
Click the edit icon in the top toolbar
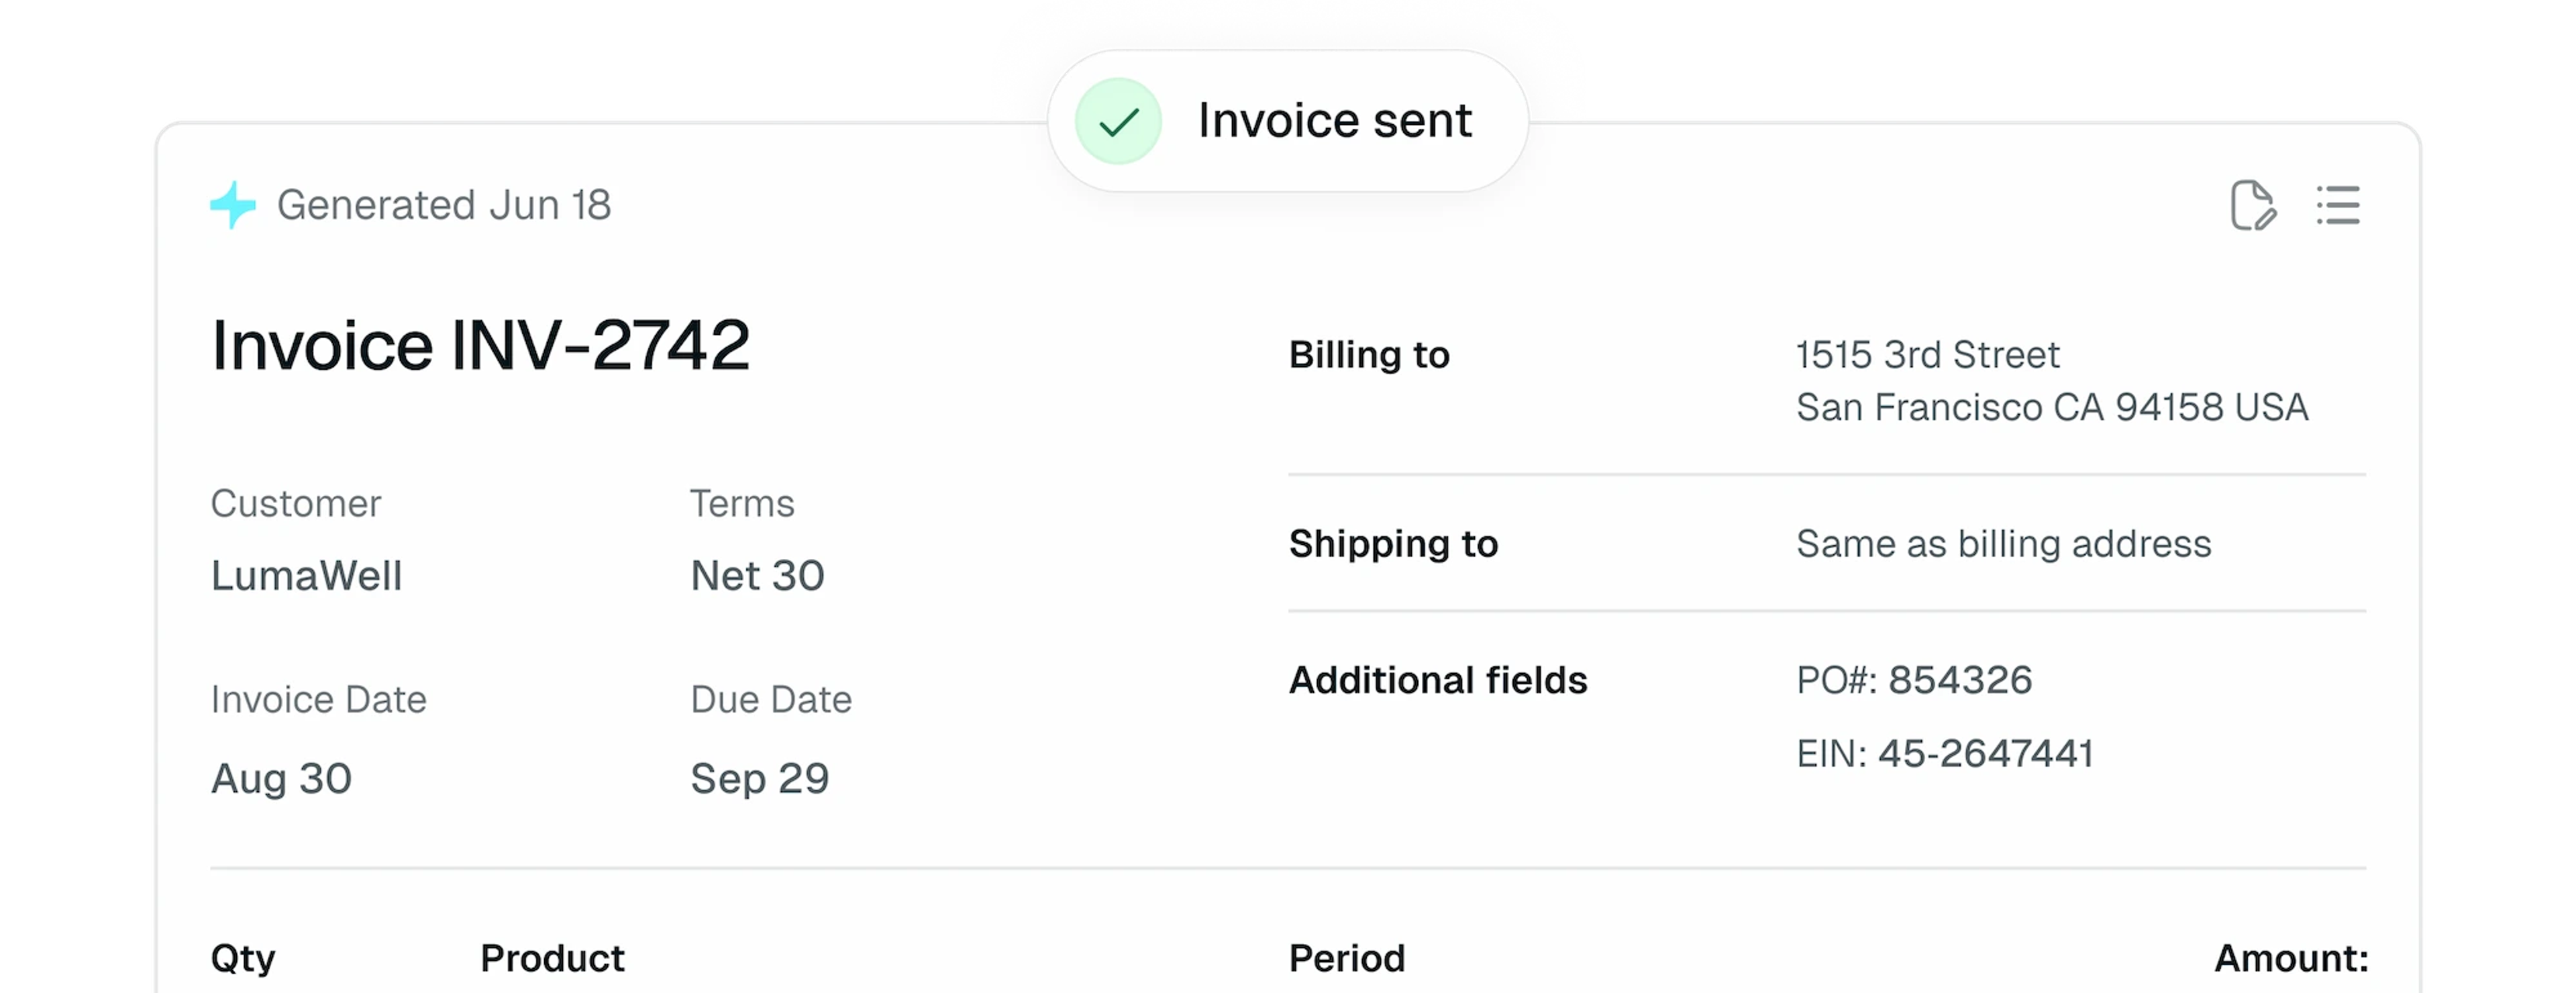pyautogui.click(x=2257, y=206)
